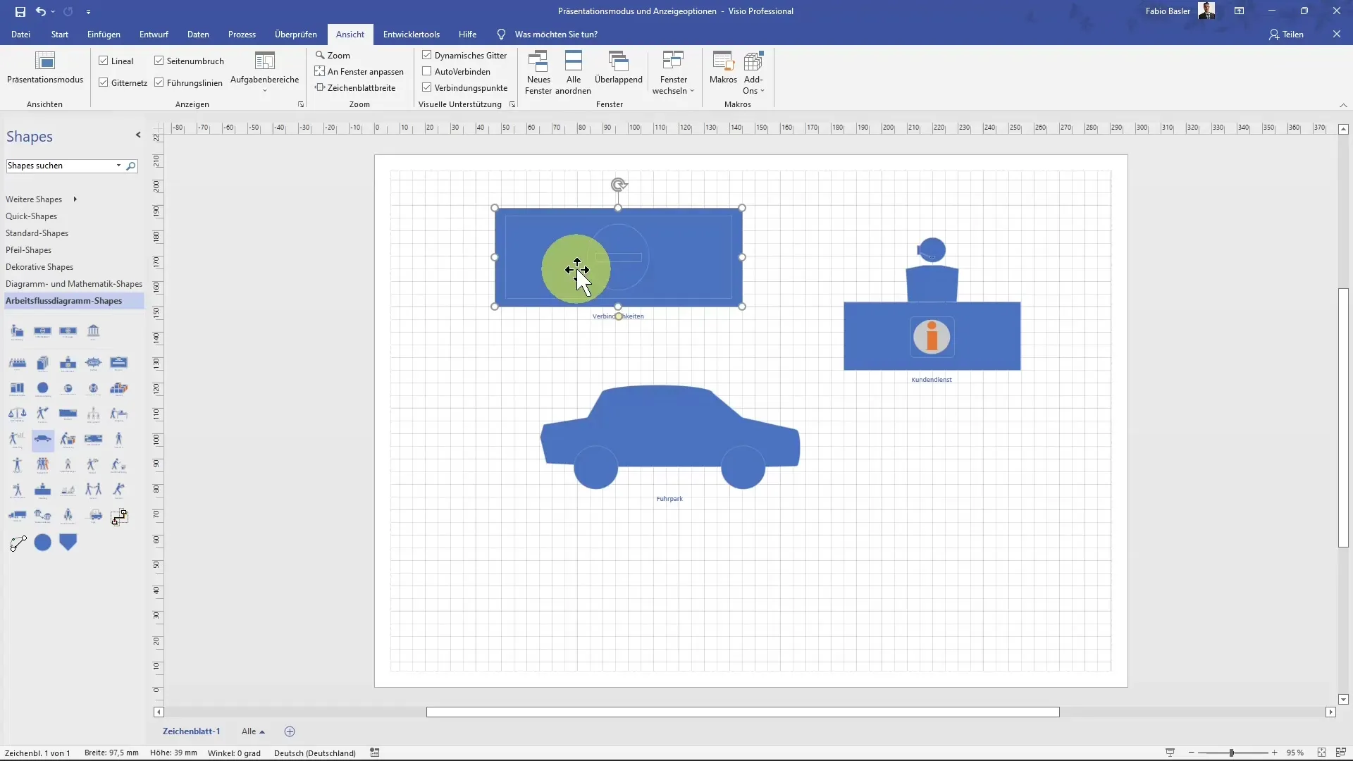
Task: Save the document with the disk icon
Action: click(20, 11)
